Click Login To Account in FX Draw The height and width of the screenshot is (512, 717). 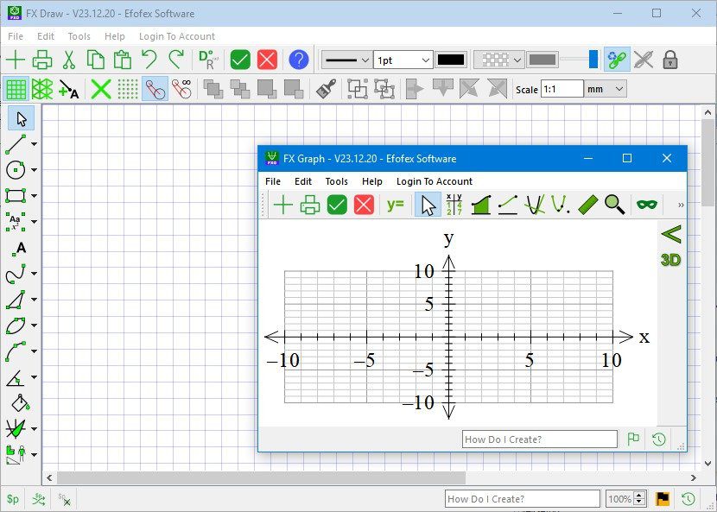pos(176,36)
